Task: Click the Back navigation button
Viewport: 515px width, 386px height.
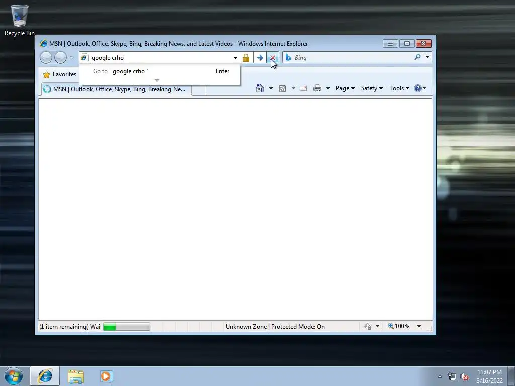Action: [x=46, y=58]
